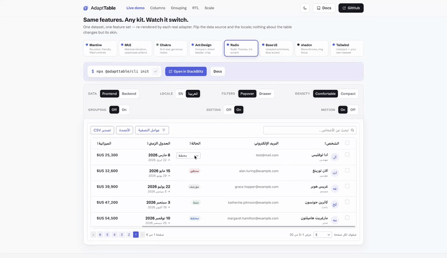Set density to Comfortable
Screen dimensions: 447x258
(x=326, y=94)
